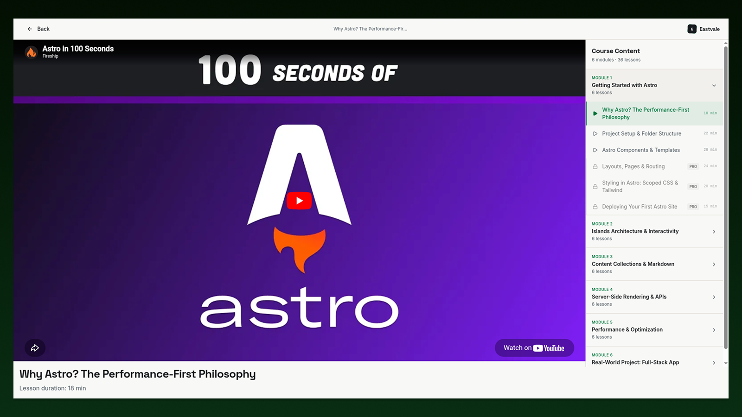Click the lesson heading below the video
This screenshot has width=742, height=417.
137,374
